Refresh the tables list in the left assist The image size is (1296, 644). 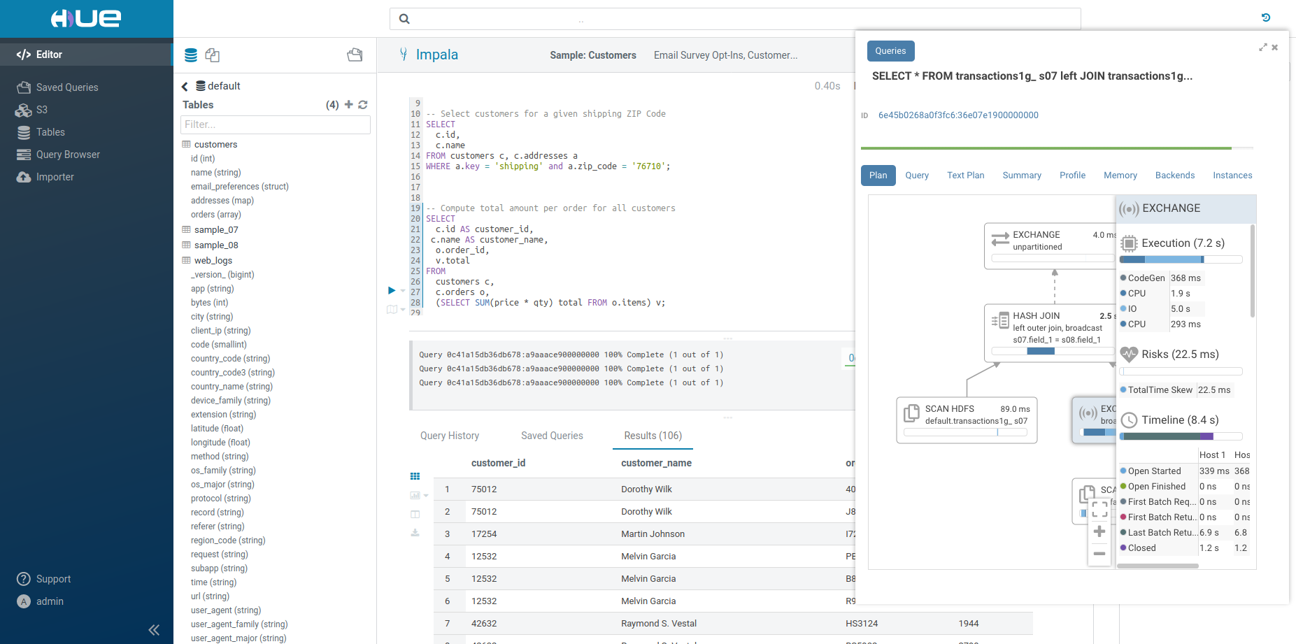[x=363, y=105]
